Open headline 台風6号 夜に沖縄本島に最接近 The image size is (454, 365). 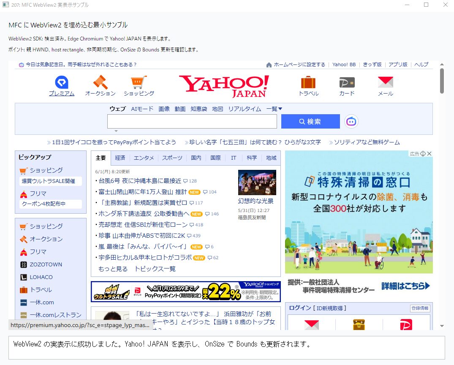point(140,181)
